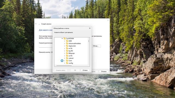
Task: Select the Com folder name
Action: point(70,60)
